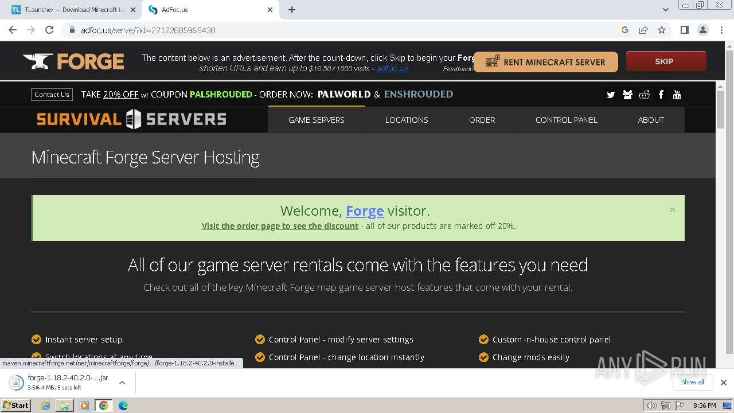The width and height of the screenshot is (734, 413).
Task: Click 'Custom in-house control panel' text
Action: (552, 340)
